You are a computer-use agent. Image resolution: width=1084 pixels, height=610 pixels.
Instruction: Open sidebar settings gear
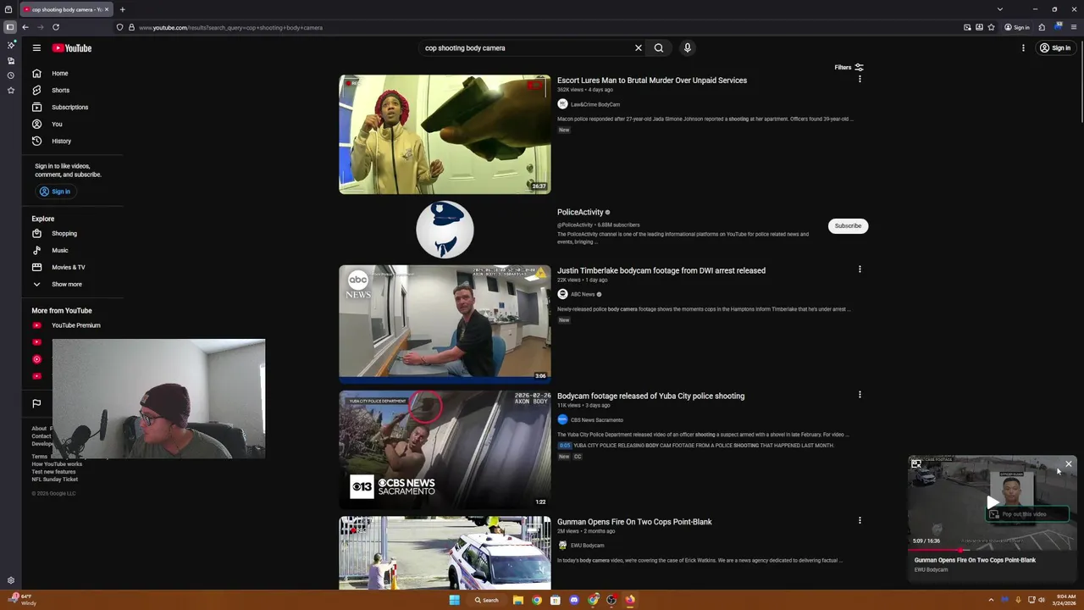pyautogui.click(x=10, y=580)
